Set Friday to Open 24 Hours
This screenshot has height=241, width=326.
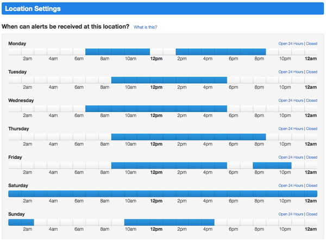tap(291, 157)
